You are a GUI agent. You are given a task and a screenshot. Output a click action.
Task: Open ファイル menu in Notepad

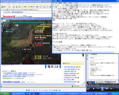coord(55,3)
